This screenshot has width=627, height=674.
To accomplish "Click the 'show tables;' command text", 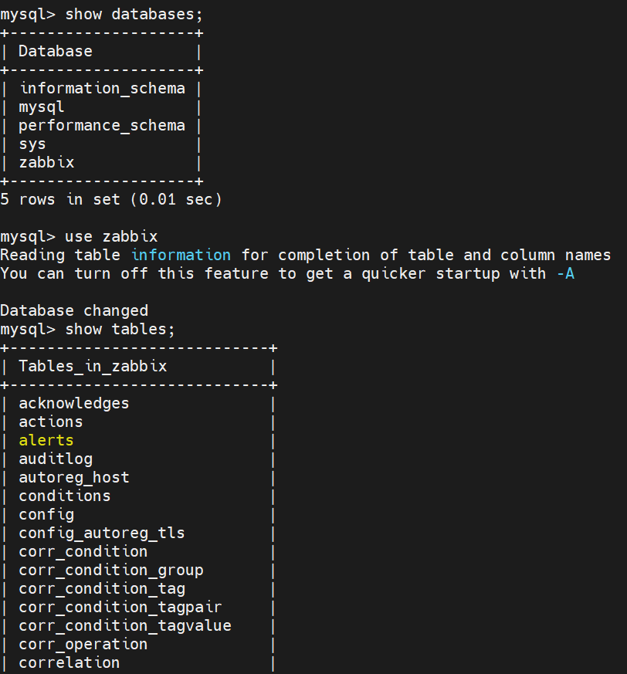I will (x=120, y=329).
